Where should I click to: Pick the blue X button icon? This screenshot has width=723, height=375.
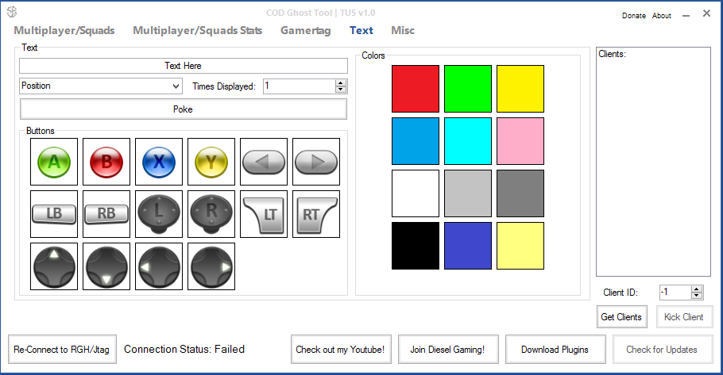[x=159, y=162]
